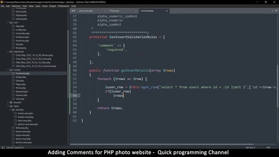Image resolution: width=279 pixels, height=157 pixels.
Task: Collapse the core folder
Action: pos(8,23)
